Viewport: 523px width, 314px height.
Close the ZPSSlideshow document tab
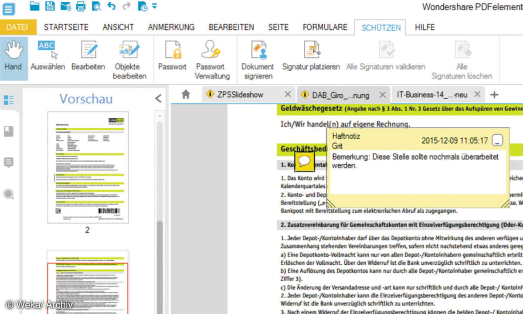click(x=288, y=94)
